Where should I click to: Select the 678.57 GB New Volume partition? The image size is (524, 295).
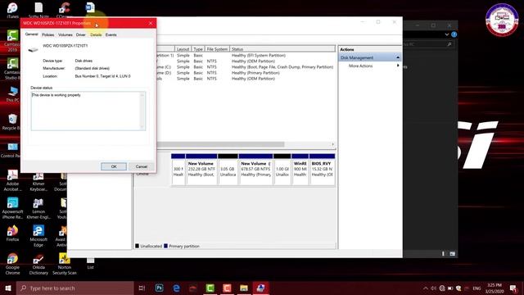(x=255, y=170)
